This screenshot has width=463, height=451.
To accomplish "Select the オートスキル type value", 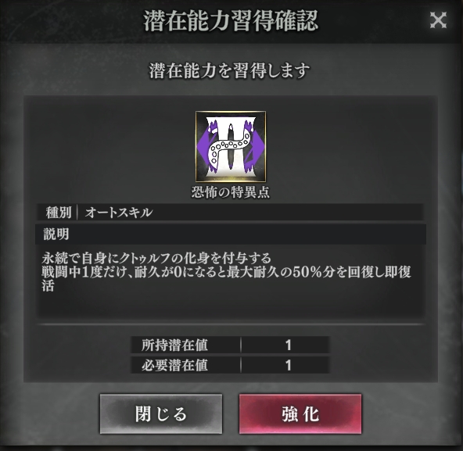I will point(119,213).
